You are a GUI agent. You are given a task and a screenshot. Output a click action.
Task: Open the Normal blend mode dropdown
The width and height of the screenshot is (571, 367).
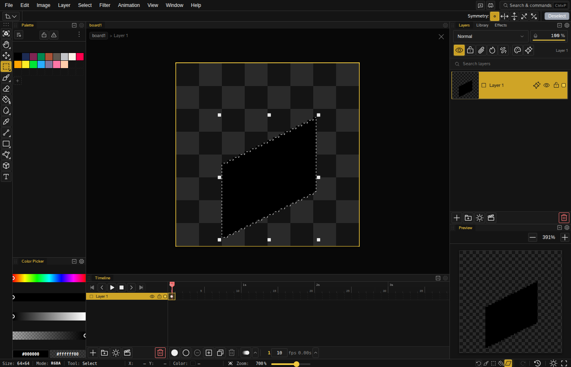click(491, 36)
